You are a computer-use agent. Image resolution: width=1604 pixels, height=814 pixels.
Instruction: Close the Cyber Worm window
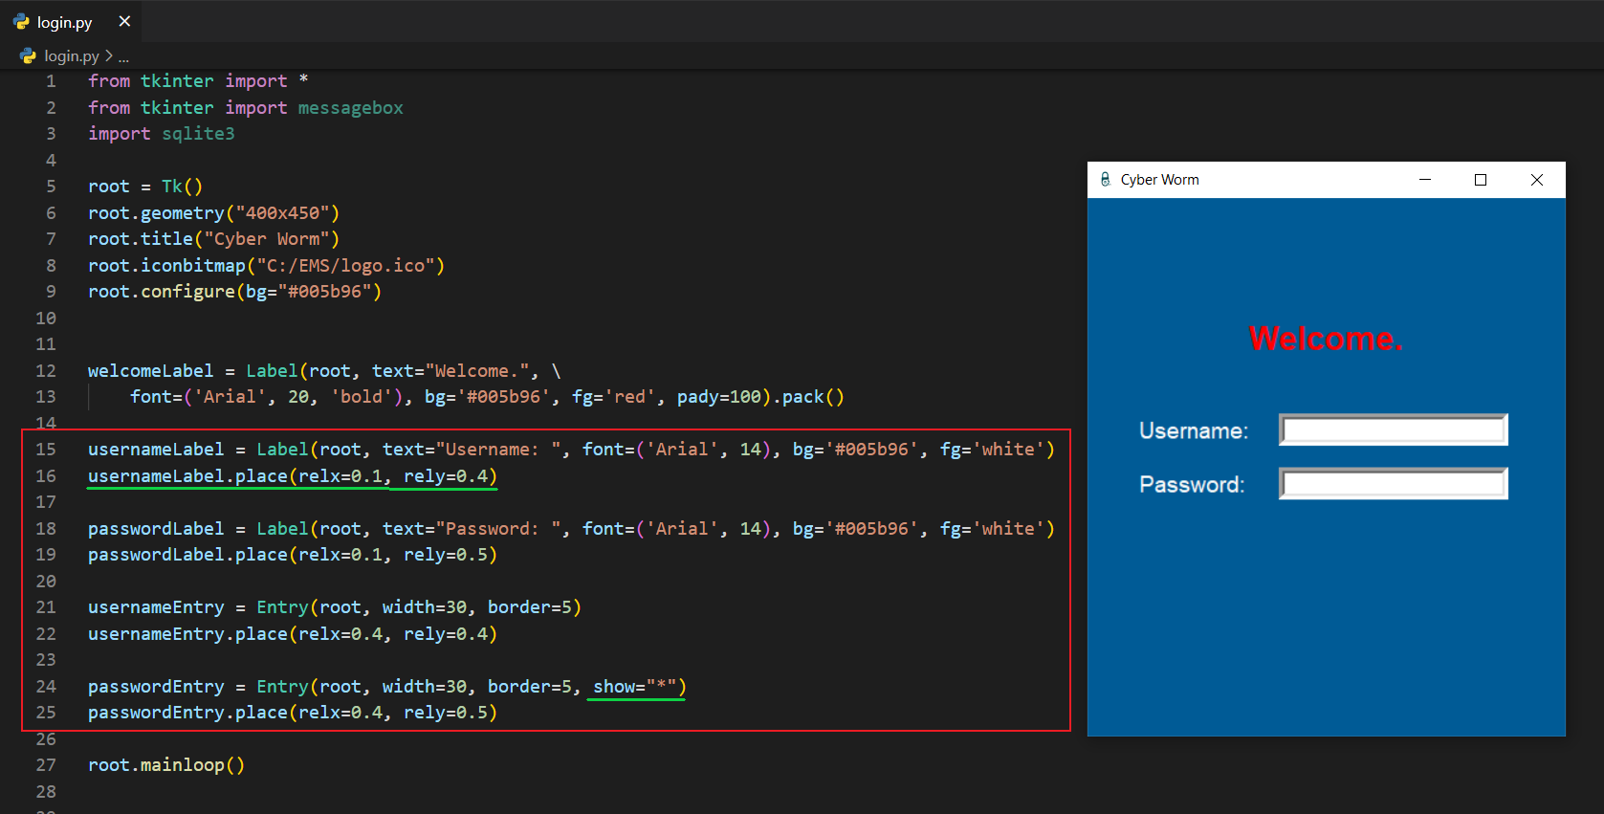tap(1536, 180)
